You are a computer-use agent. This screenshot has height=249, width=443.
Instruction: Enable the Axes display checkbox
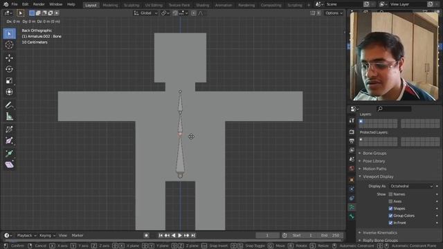tap(390, 201)
